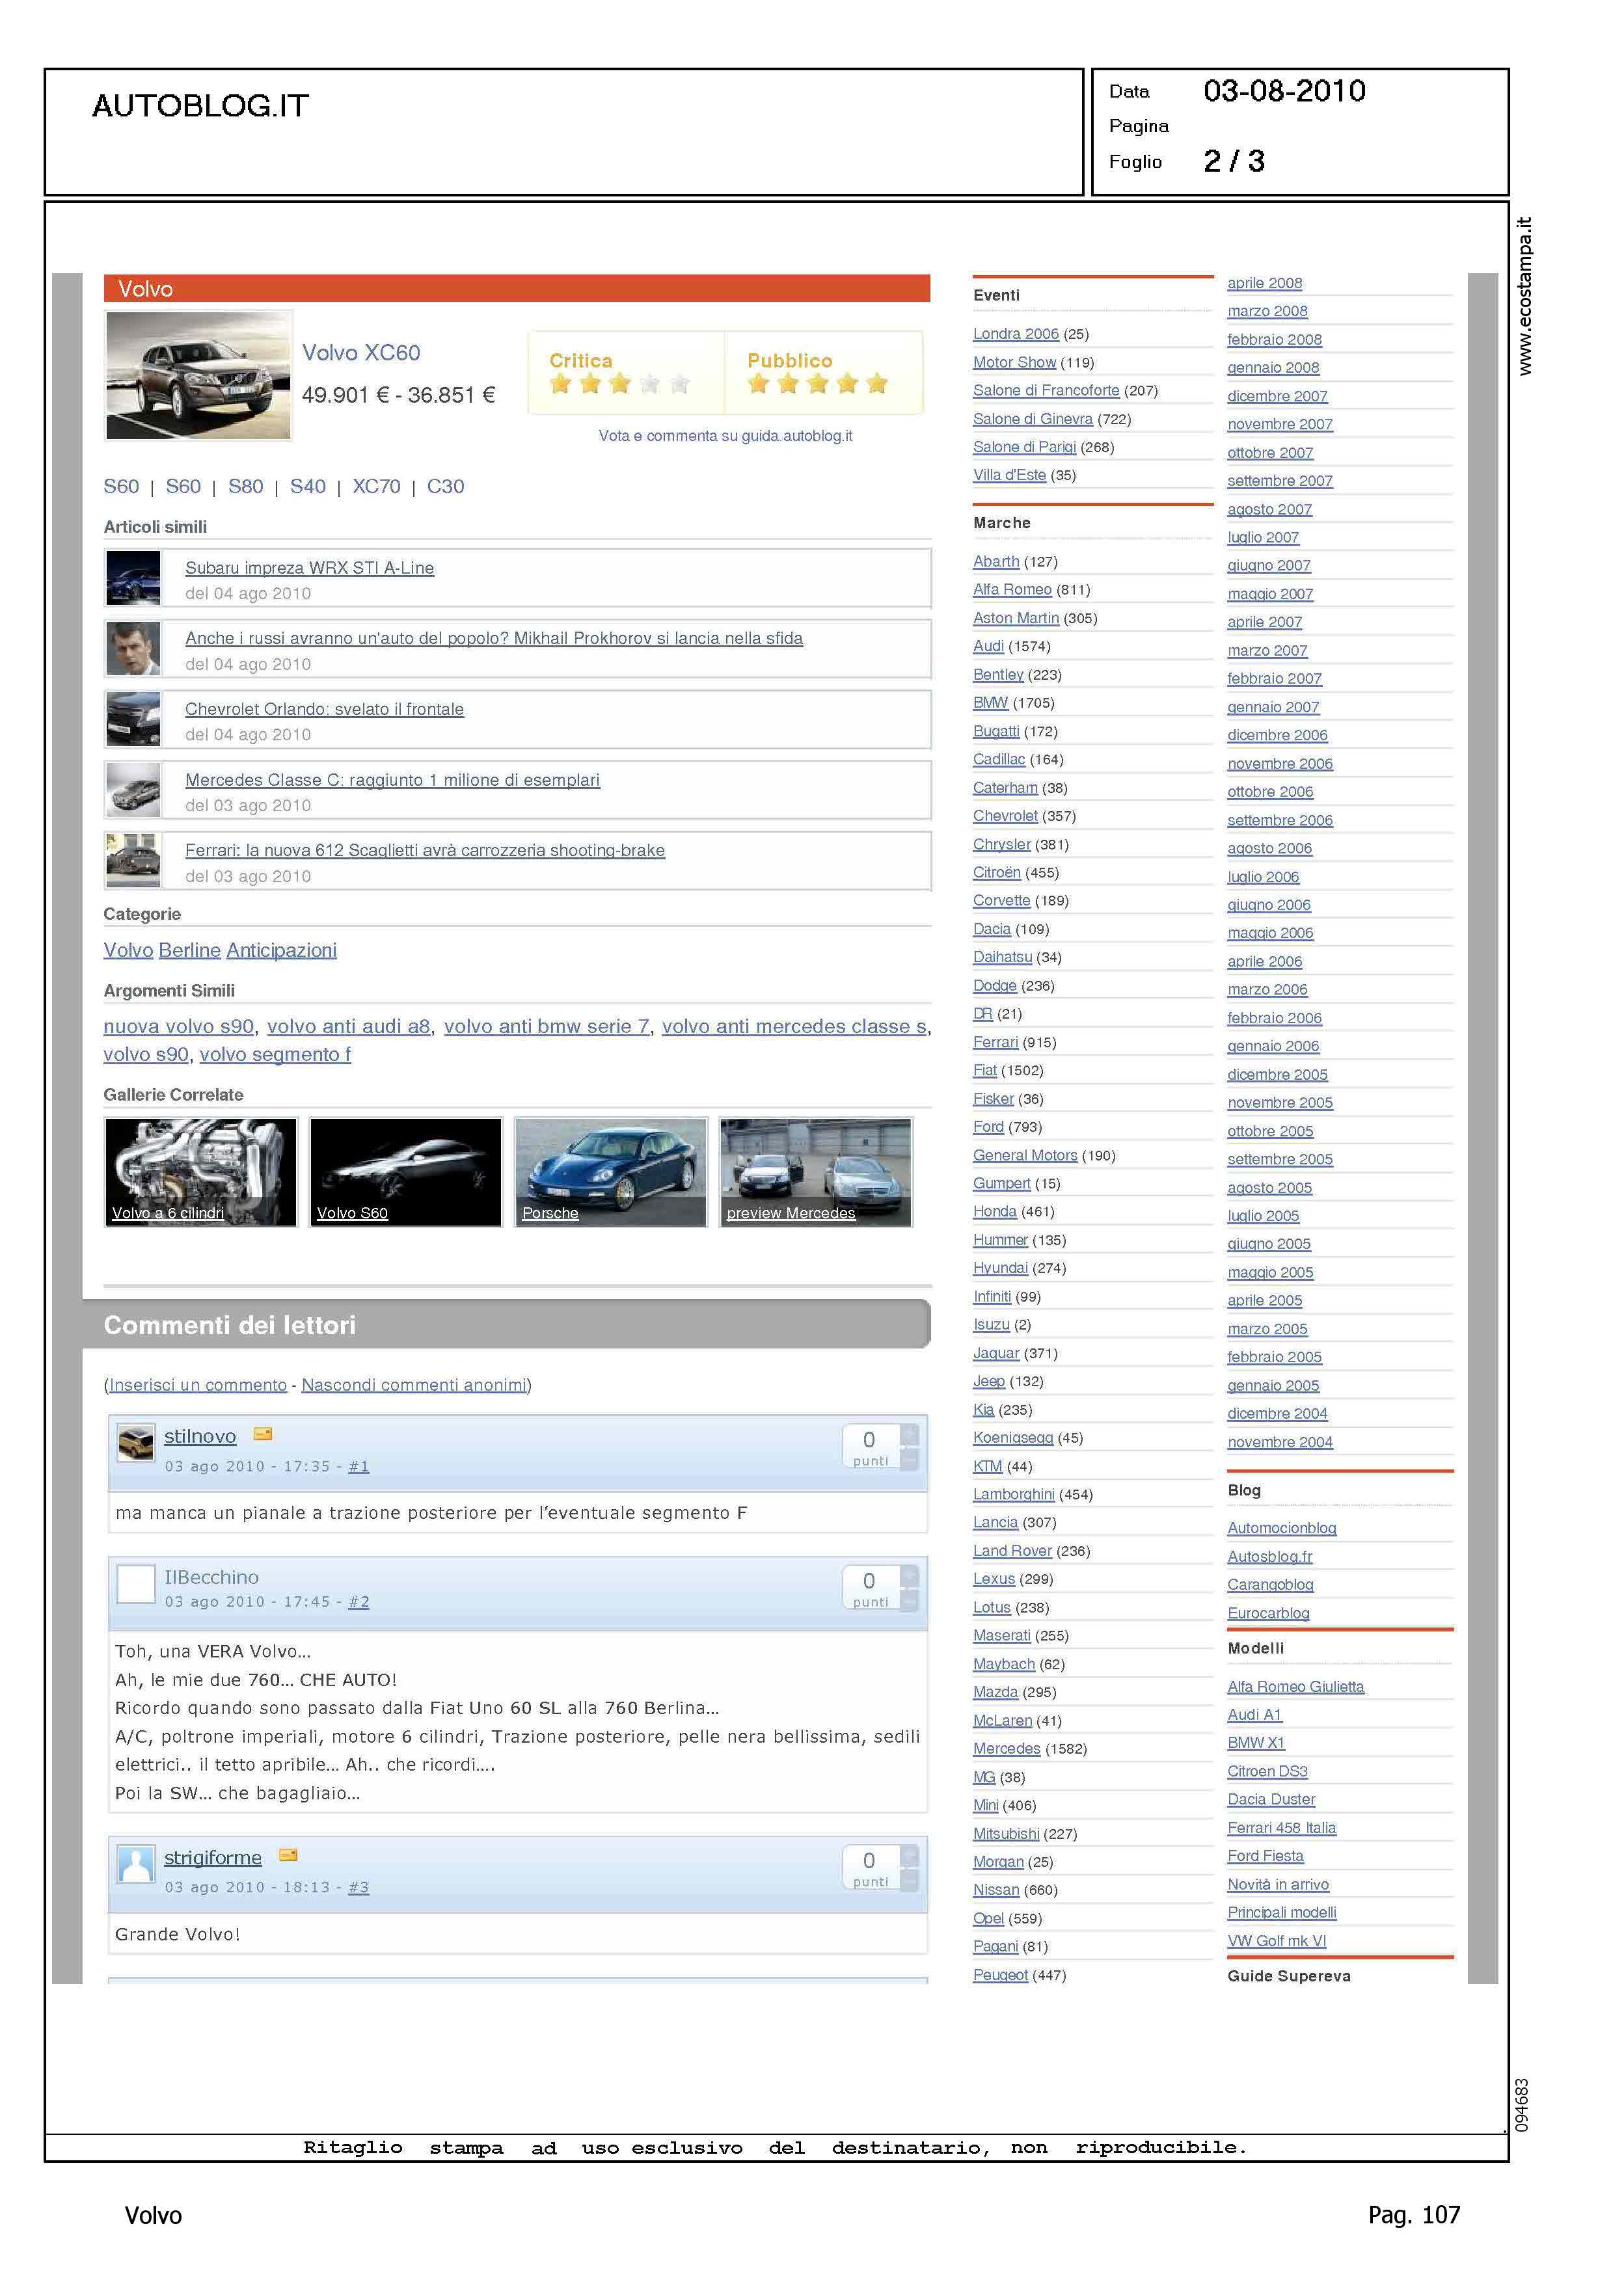Screen dimensions: 1624x2278
Task: Open Volvo a 6 cilindri gallery
Action: [x=201, y=1172]
